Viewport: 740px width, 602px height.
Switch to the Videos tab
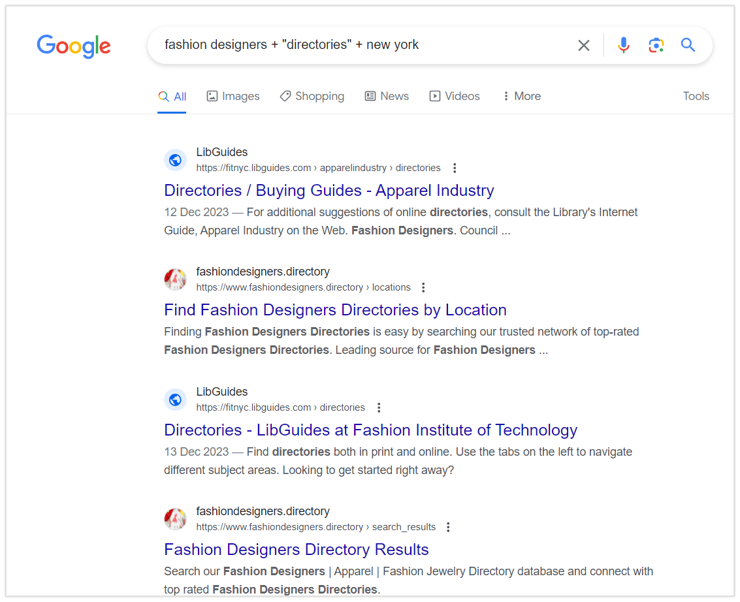click(x=455, y=96)
